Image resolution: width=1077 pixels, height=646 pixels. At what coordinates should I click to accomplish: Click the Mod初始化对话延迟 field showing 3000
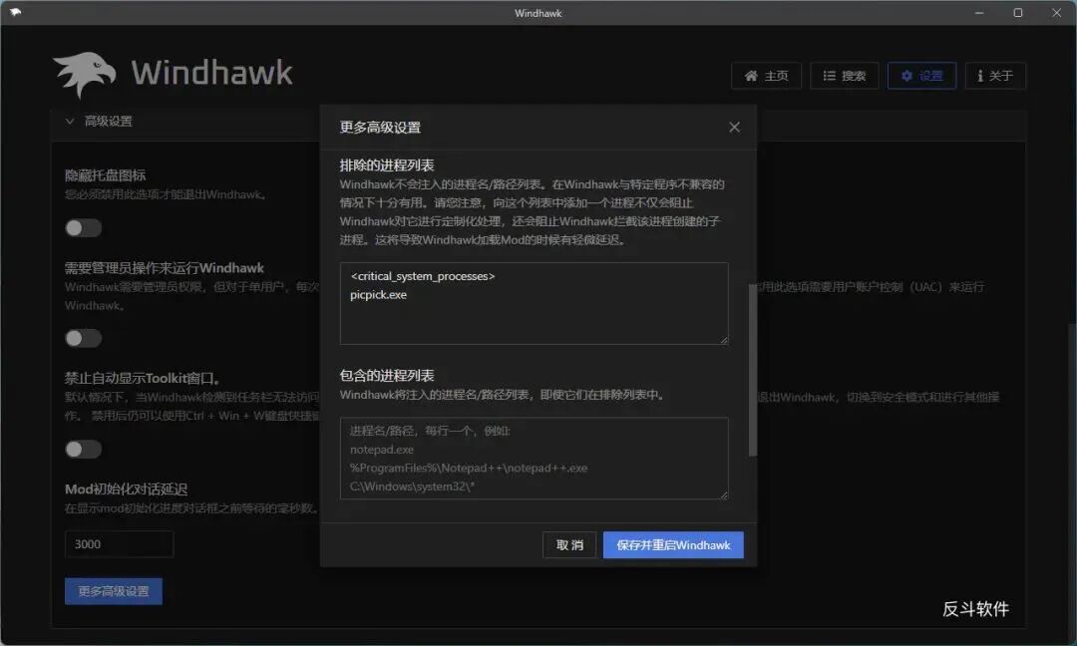click(119, 544)
